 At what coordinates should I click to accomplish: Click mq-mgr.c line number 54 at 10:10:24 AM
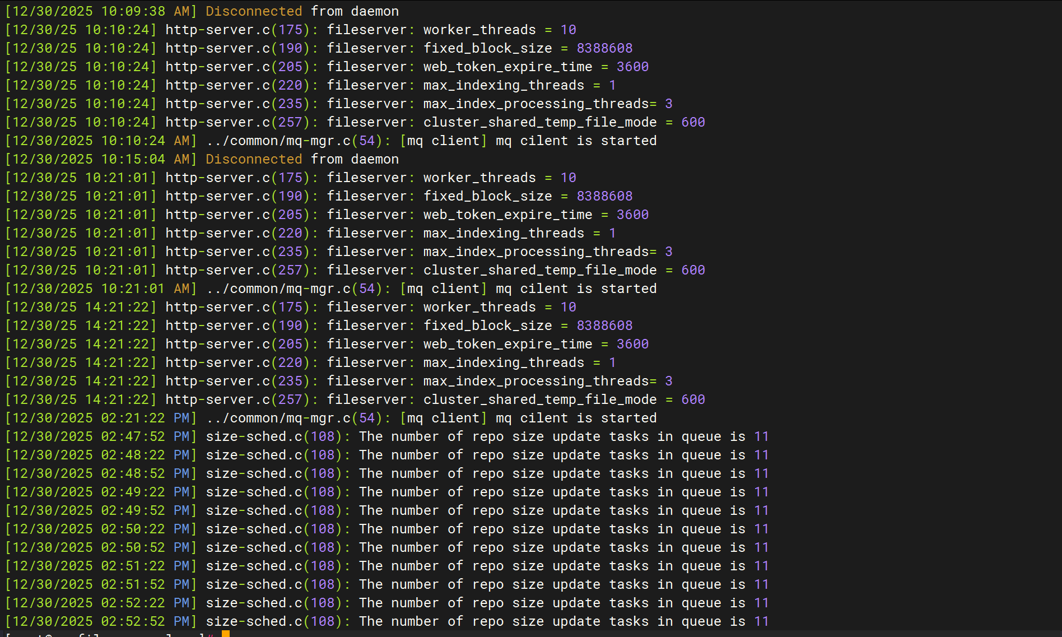(367, 141)
